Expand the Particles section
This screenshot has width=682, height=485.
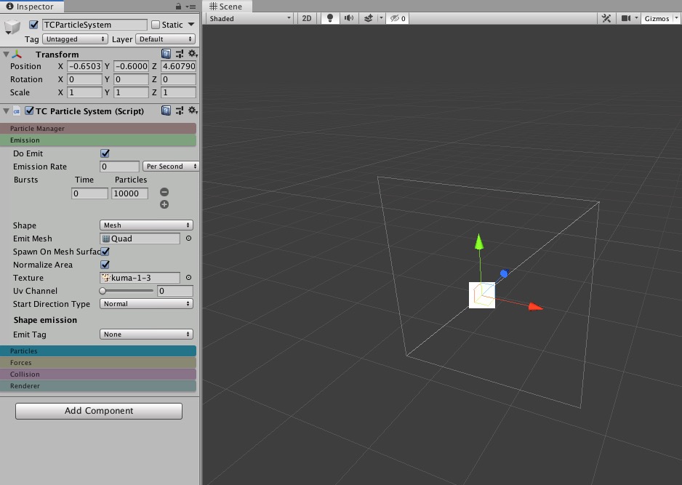(x=98, y=350)
